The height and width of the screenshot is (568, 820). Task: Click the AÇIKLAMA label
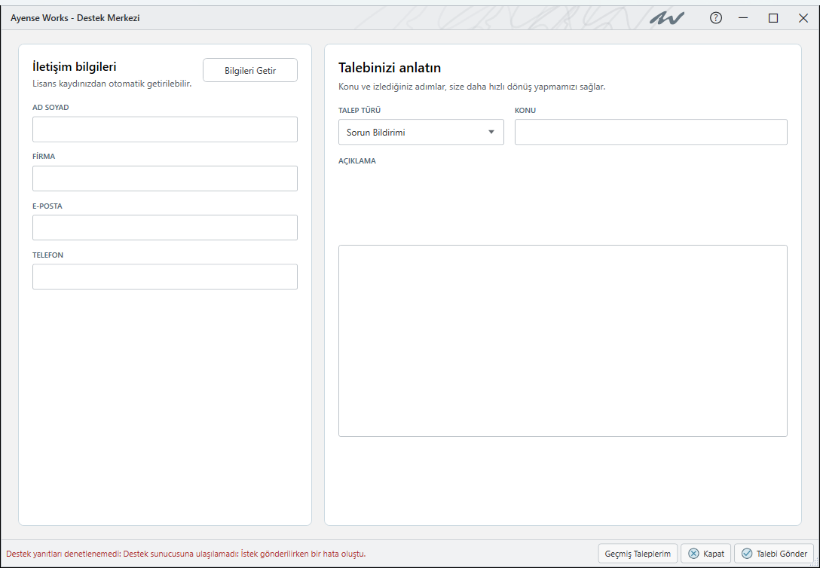pyautogui.click(x=357, y=161)
